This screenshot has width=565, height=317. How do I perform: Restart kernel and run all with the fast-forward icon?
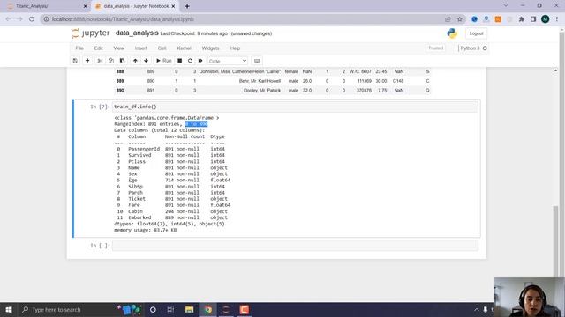click(x=200, y=61)
